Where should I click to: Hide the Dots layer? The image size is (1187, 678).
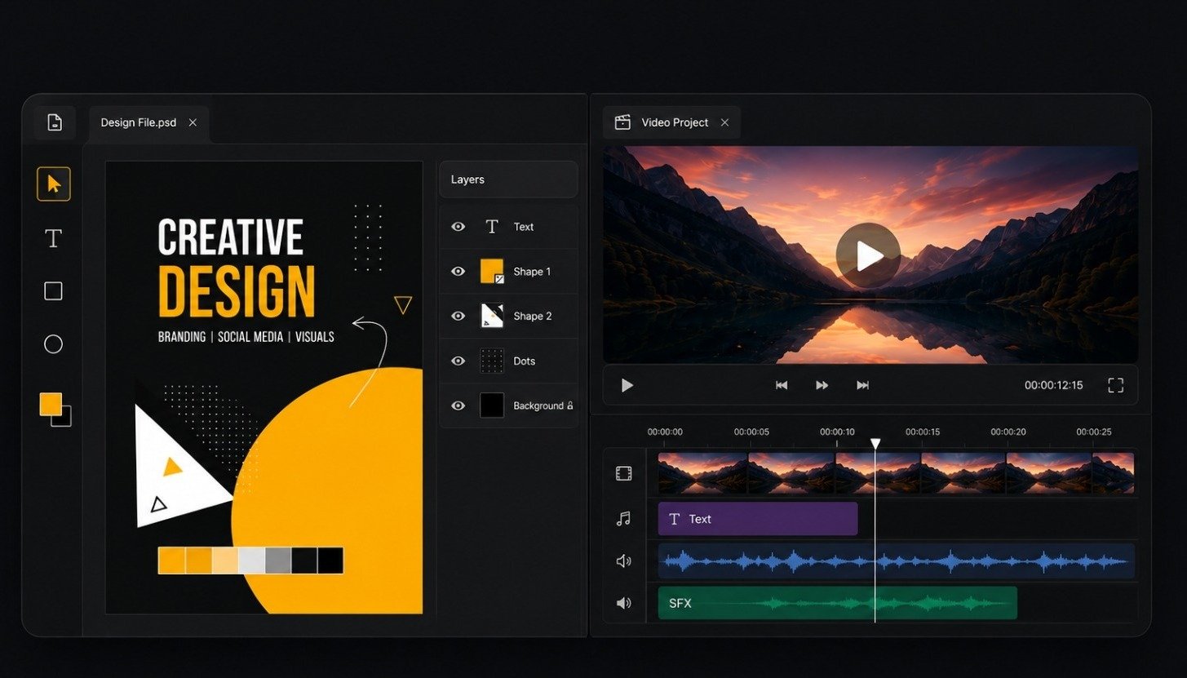[458, 361]
